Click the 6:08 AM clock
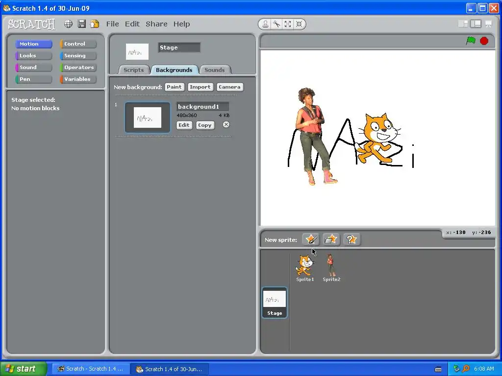Viewport: 502px width, 376px height. coord(484,369)
